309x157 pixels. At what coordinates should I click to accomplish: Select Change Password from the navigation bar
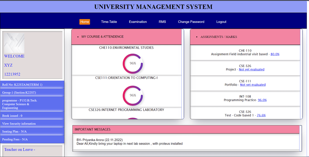click(x=191, y=22)
